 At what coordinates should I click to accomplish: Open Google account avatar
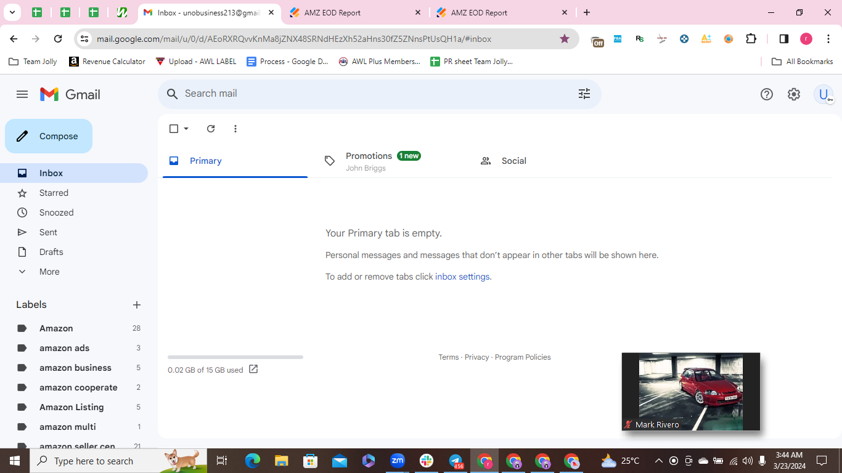[x=824, y=94]
